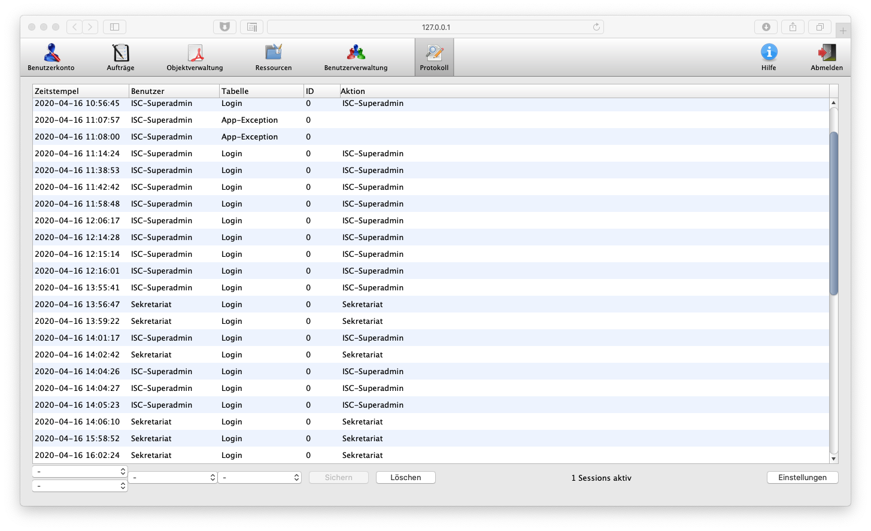Image resolution: width=871 pixels, height=531 pixels.
Task: Sort by the Tabelle column header
Action: tap(262, 91)
